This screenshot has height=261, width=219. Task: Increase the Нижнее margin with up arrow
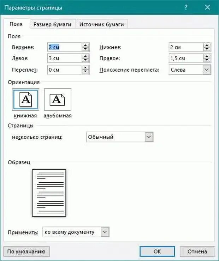click(x=207, y=45)
